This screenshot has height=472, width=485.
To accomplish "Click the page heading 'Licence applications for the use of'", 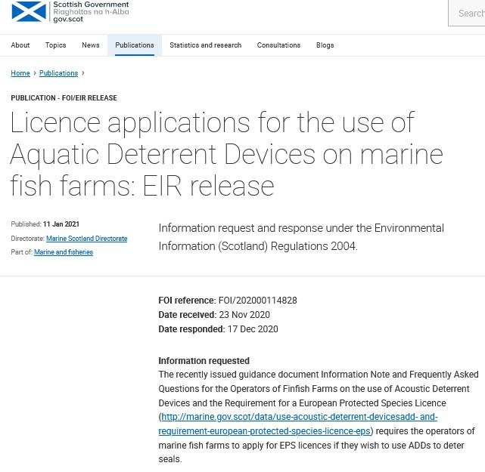I will tap(212, 123).
